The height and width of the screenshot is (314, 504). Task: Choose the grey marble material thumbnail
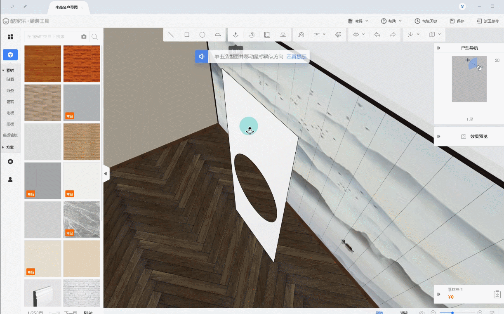[x=82, y=220]
